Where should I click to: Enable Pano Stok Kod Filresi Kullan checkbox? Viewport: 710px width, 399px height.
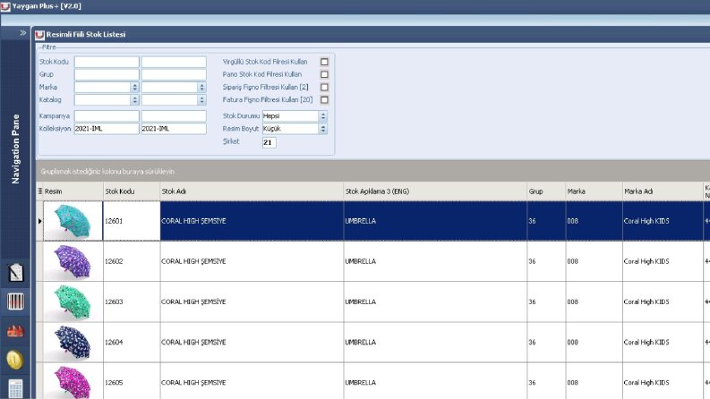coord(324,74)
